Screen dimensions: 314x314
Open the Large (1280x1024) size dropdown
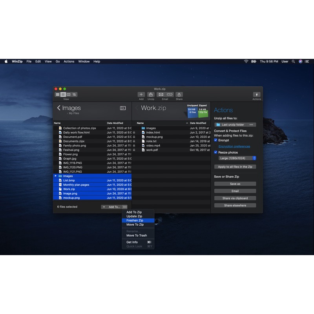pos(237,158)
